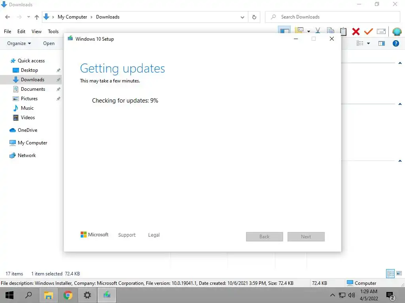405x303 pixels.
Task: Open the Classic Shell seashell settings icon
Action: tap(397, 32)
